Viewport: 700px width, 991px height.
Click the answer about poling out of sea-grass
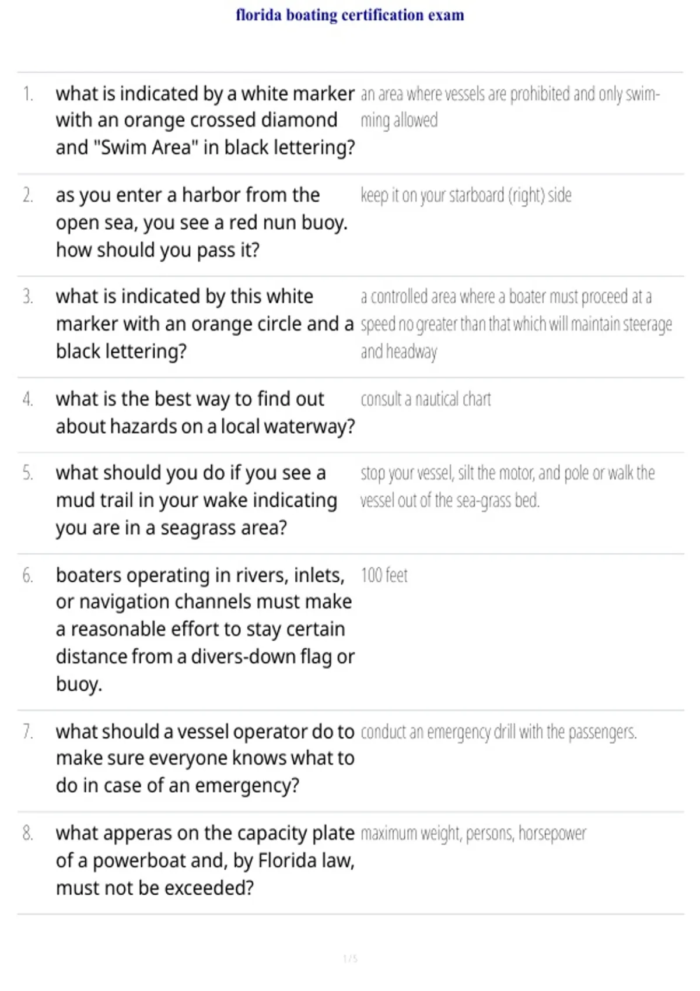pyautogui.click(x=508, y=487)
